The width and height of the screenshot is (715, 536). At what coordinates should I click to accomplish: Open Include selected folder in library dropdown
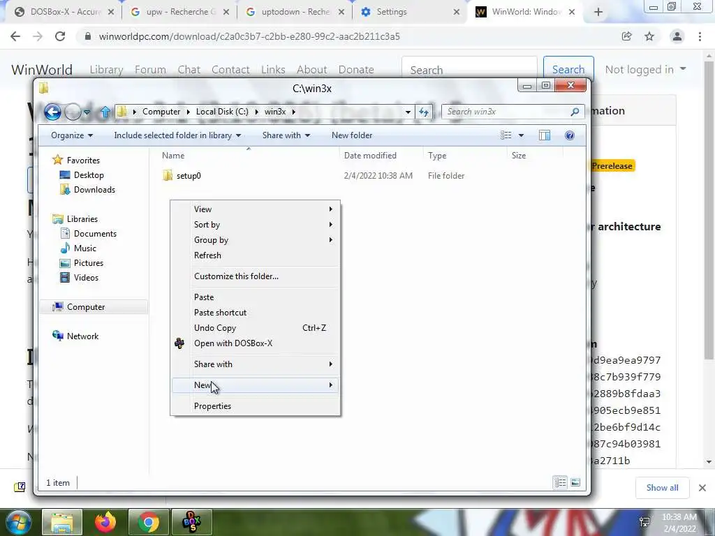tap(177, 135)
